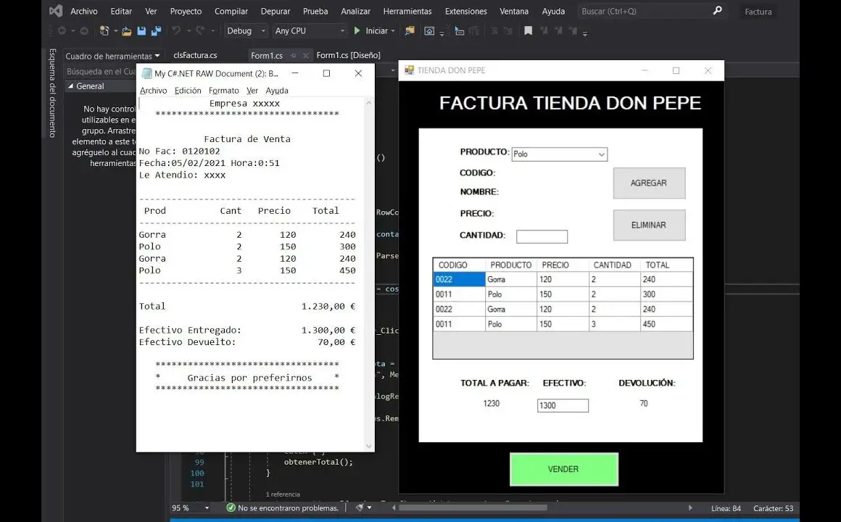This screenshot has height=522, width=841.
Task: Click the CANTIDAD input field
Action: tap(542, 236)
